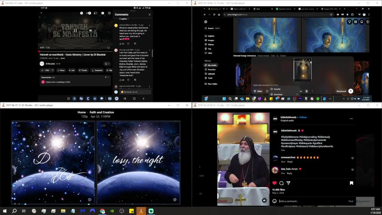
Task: Open Trash in Sora library
Action: click(209, 78)
